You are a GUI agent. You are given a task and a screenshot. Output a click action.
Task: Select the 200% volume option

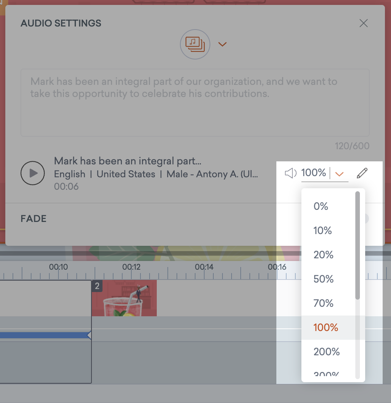(326, 351)
